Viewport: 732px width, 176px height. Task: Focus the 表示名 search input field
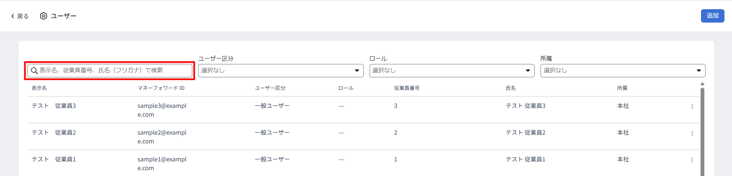pos(110,71)
